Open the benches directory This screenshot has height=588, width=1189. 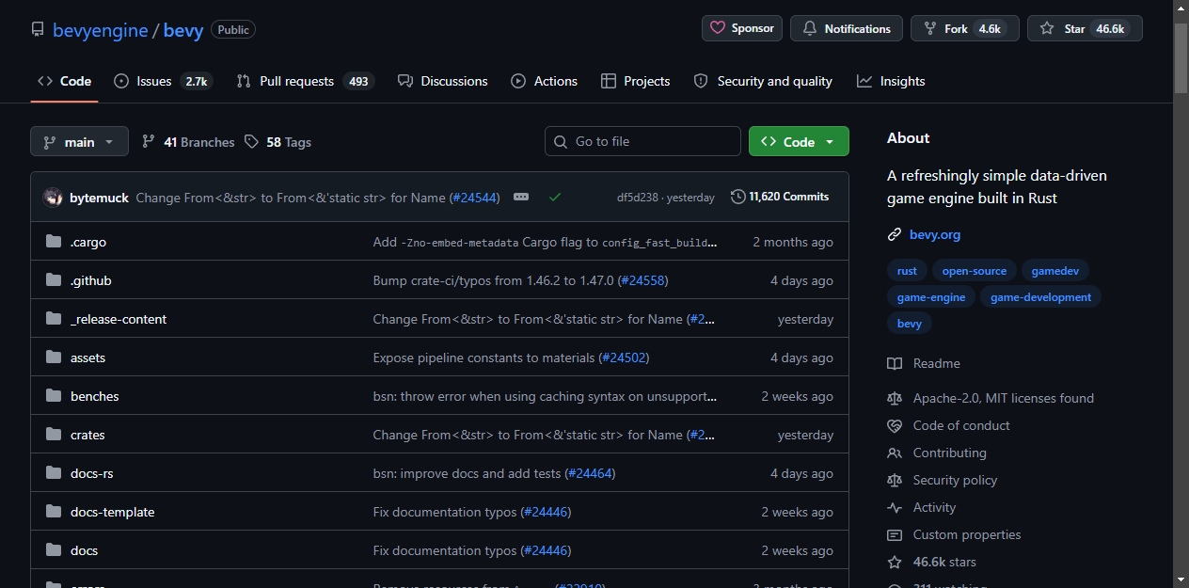pyautogui.click(x=95, y=396)
